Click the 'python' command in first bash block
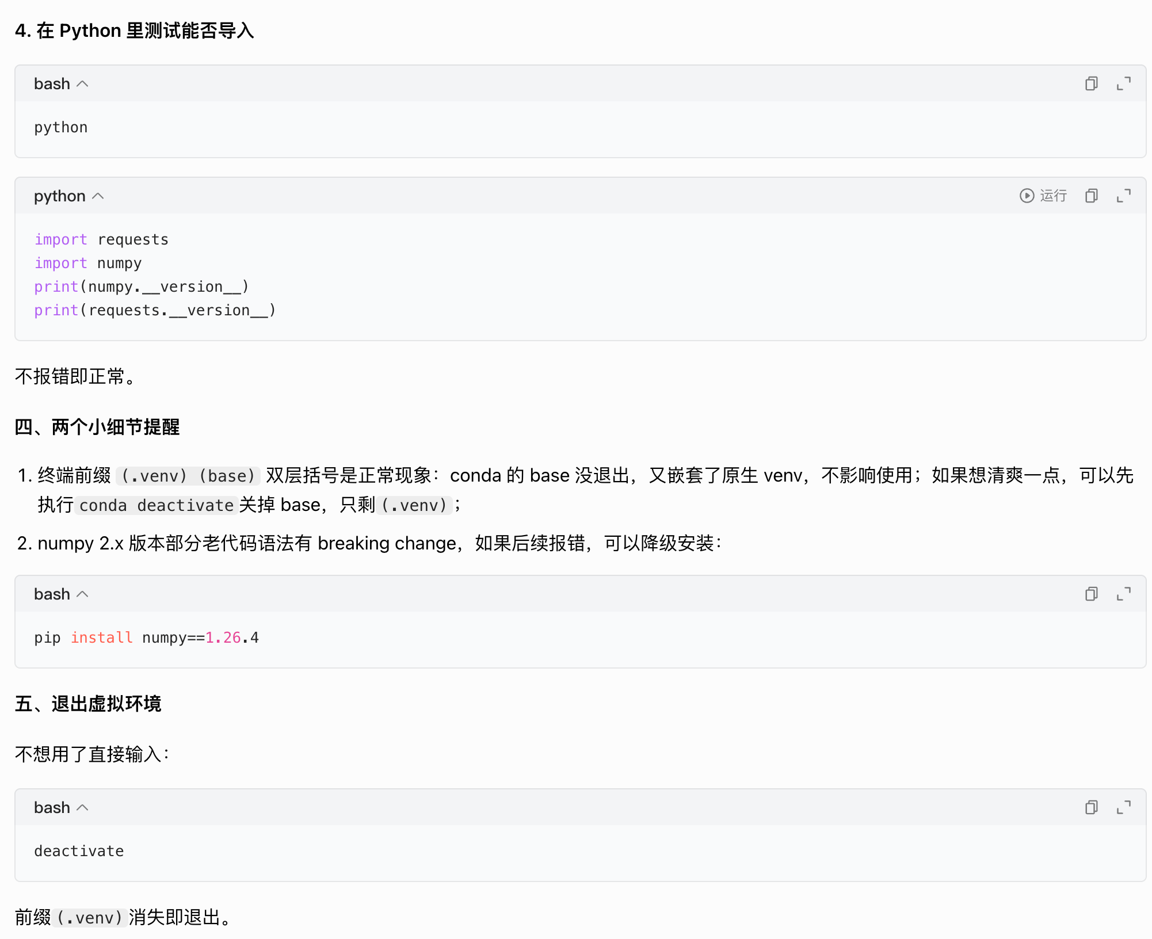 click(x=61, y=127)
